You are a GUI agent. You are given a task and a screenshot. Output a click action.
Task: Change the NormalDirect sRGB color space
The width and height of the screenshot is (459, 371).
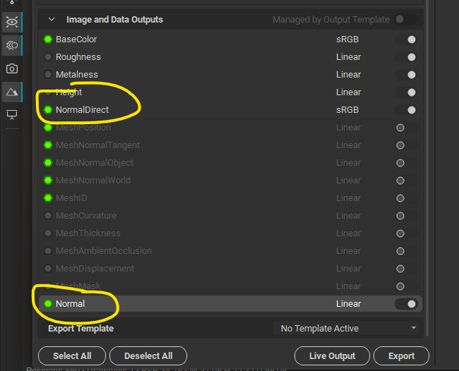[347, 110]
